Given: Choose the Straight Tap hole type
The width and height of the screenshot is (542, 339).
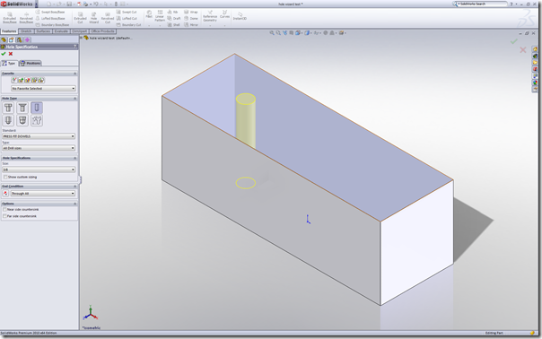Looking at the screenshot, I should 8,120.
